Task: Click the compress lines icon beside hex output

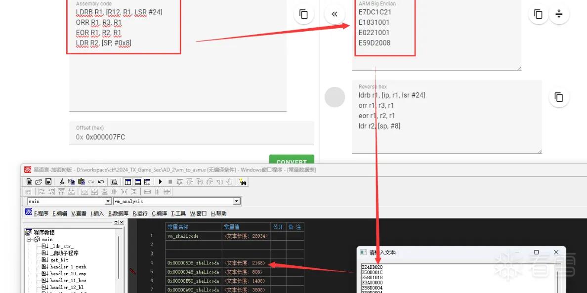Action: (x=559, y=14)
